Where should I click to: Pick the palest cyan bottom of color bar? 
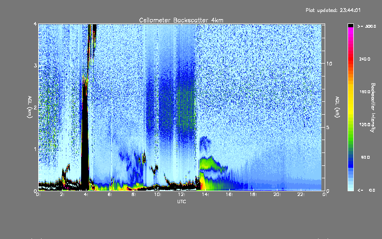coord(350,188)
